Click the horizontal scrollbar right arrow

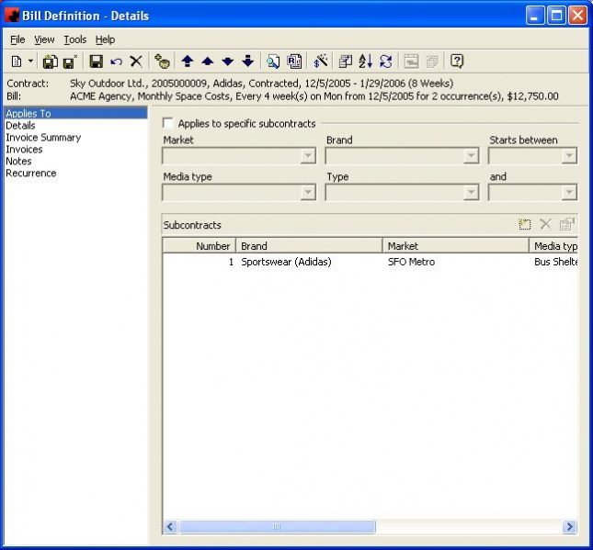coord(569,527)
